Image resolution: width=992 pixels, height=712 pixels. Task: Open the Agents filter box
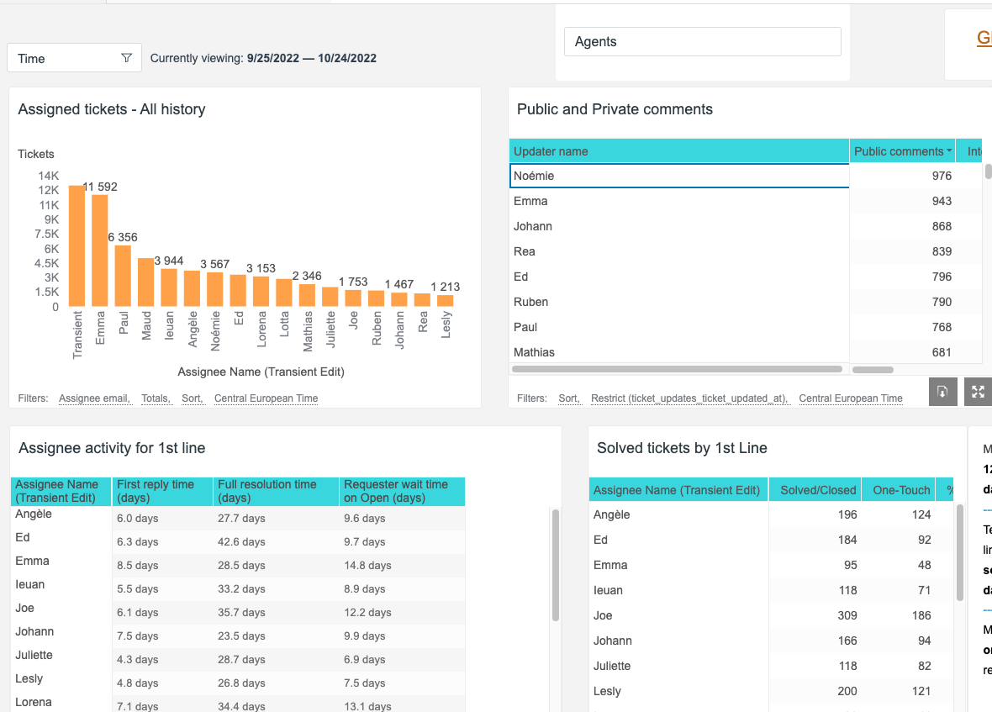702,42
